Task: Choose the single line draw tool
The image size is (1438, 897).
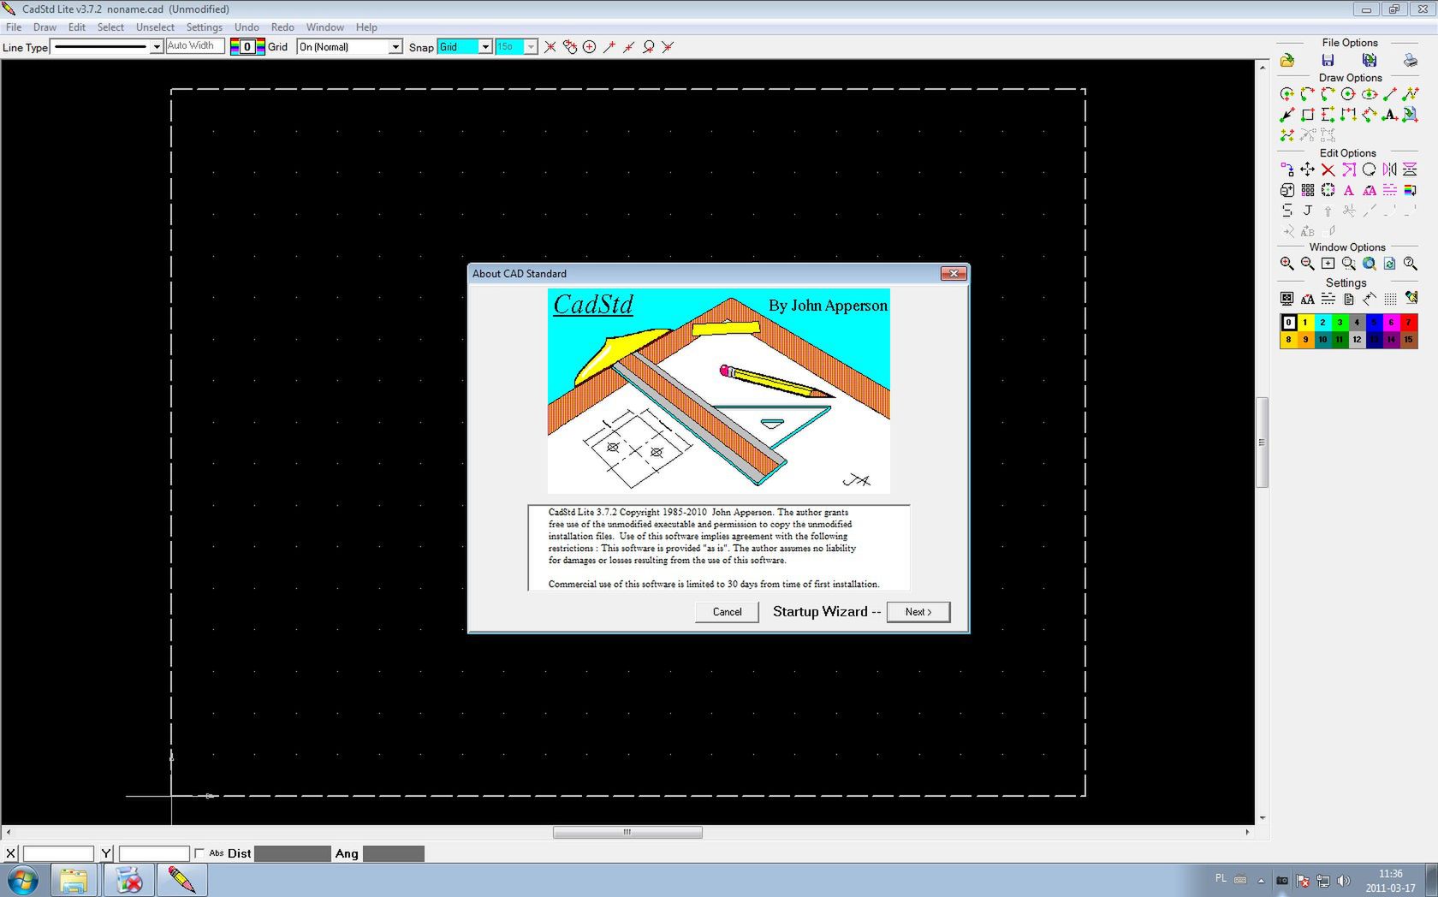Action: pyautogui.click(x=1389, y=93)
